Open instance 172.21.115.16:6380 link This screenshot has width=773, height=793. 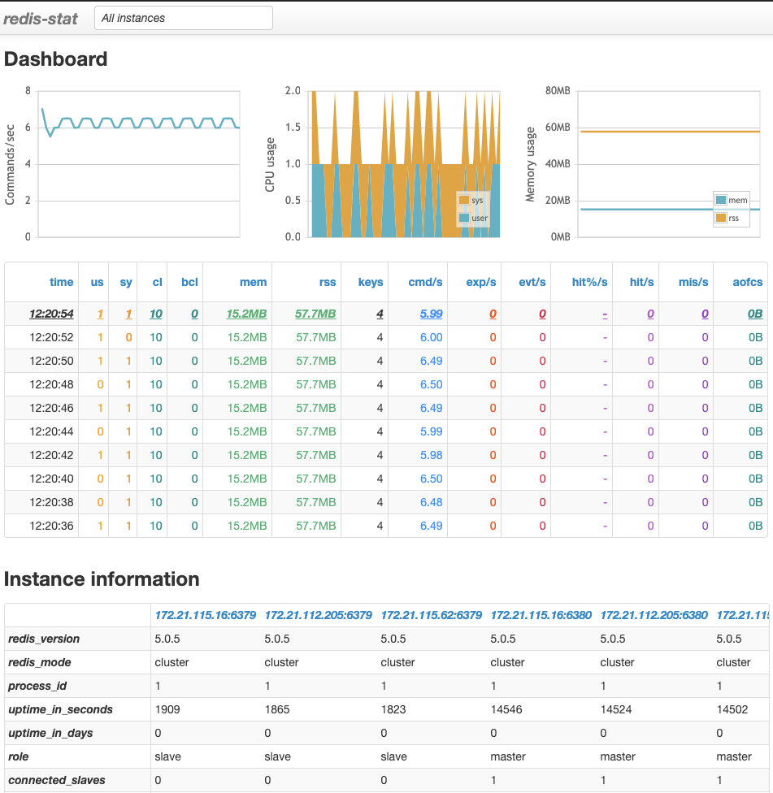coord(541,615)
